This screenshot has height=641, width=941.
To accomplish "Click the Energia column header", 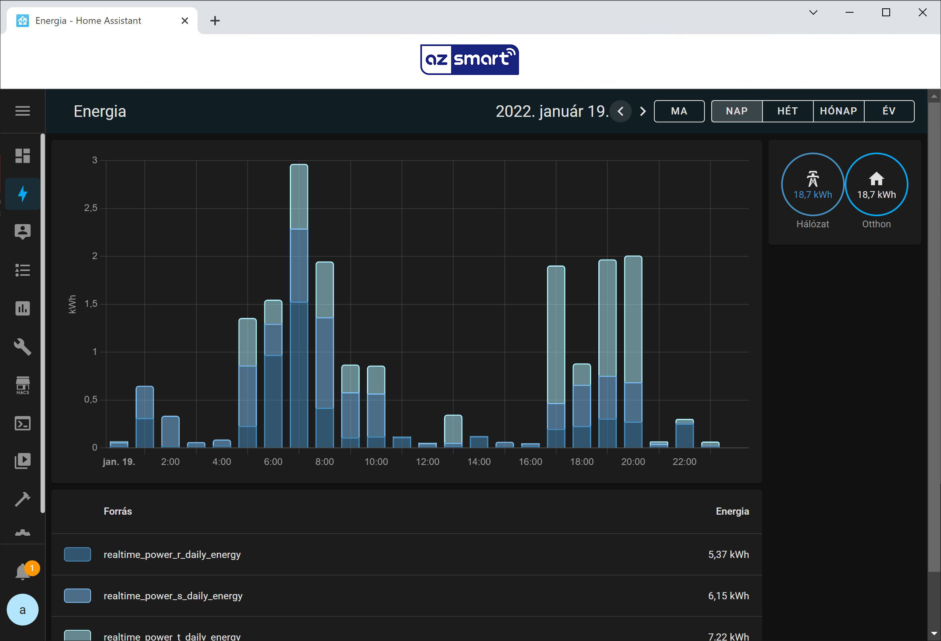I will 732,511.
